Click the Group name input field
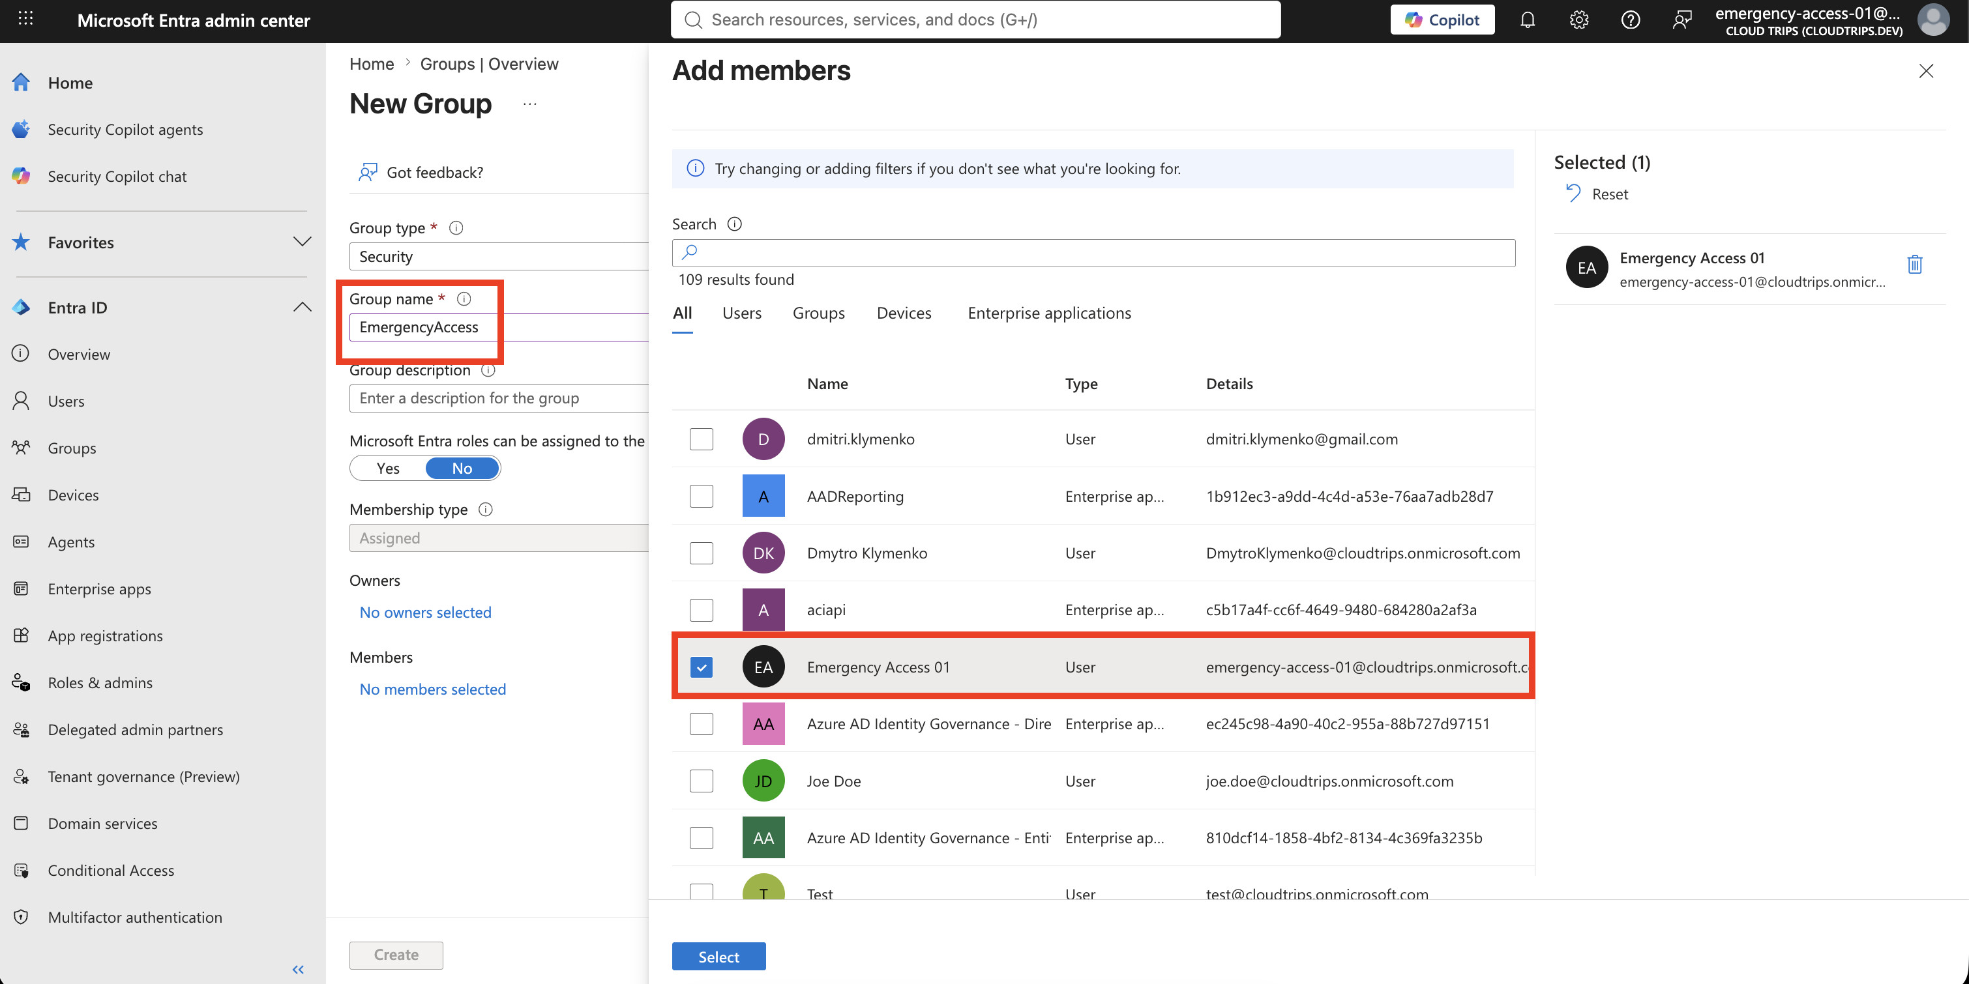The image size is (1969, 984). [x=499, y=327]
